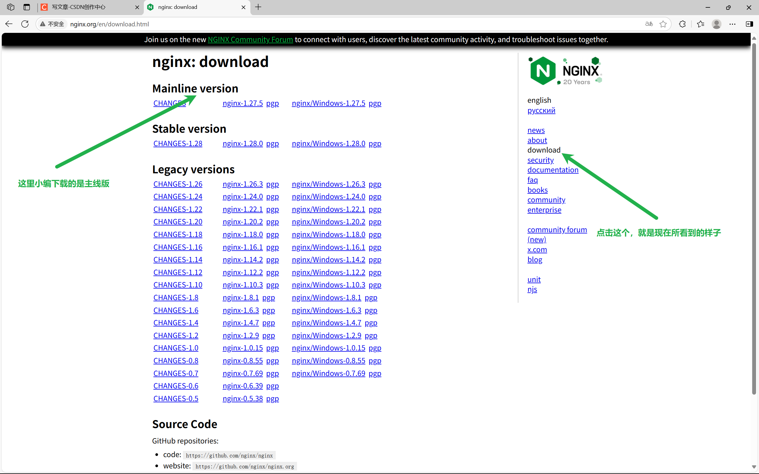Open the browser Workspaces icon

10,7
